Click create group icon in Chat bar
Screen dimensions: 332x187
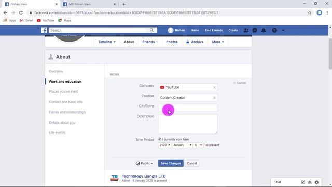click(310, 182)
